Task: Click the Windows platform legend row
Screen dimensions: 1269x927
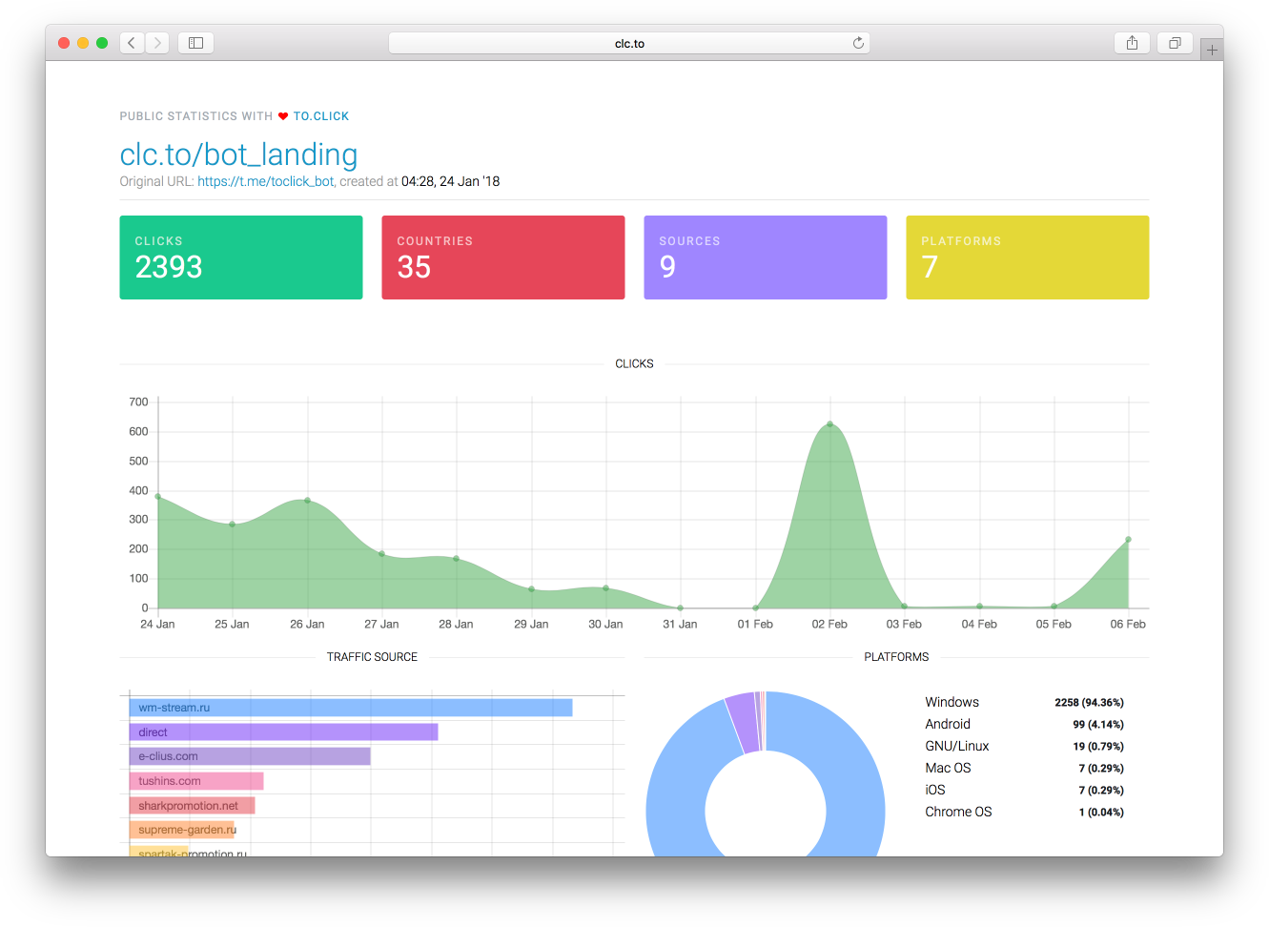Action: [x=1024, y=702]
